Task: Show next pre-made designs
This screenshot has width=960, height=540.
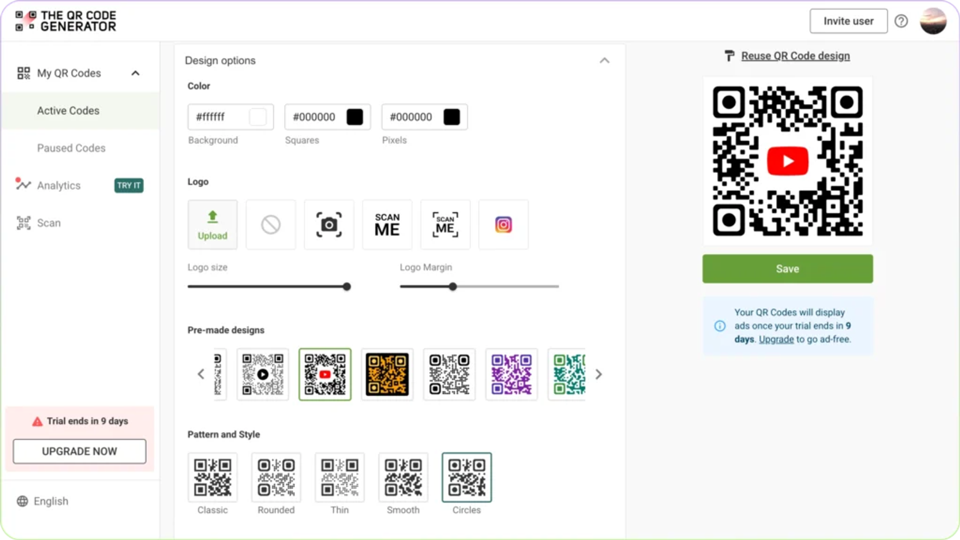Action: pyautogui.click(x=598, y=374)
